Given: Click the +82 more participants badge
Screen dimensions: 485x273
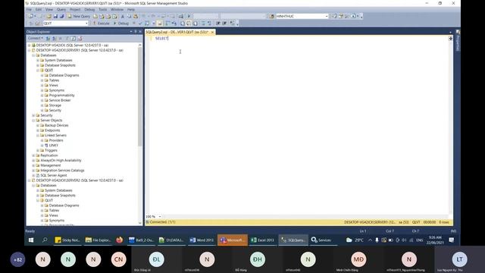Looking at the screenshot, I should coord(17,259).
